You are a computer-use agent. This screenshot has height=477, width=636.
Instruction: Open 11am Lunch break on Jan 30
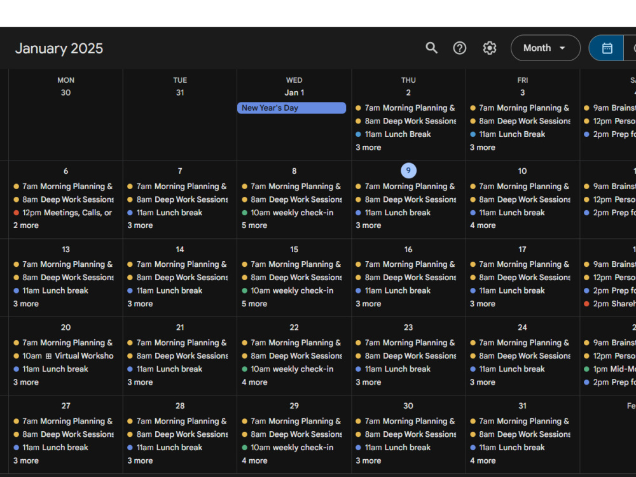[405, 447]
